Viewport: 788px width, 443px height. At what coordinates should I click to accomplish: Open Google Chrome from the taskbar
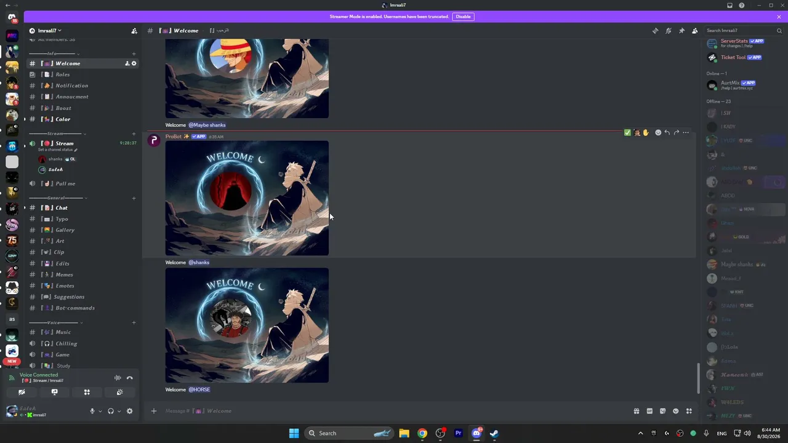pyautogui.click(x=422, y=433)
